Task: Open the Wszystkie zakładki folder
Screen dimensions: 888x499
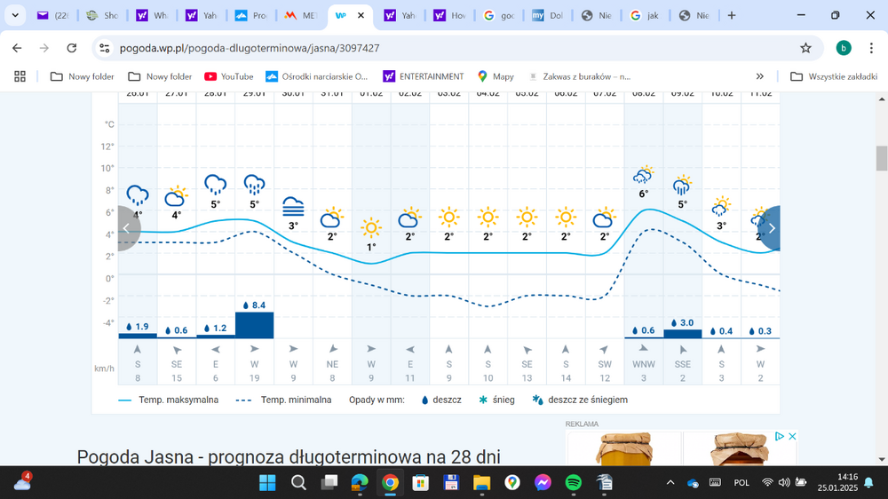Action: pos(833,76)
